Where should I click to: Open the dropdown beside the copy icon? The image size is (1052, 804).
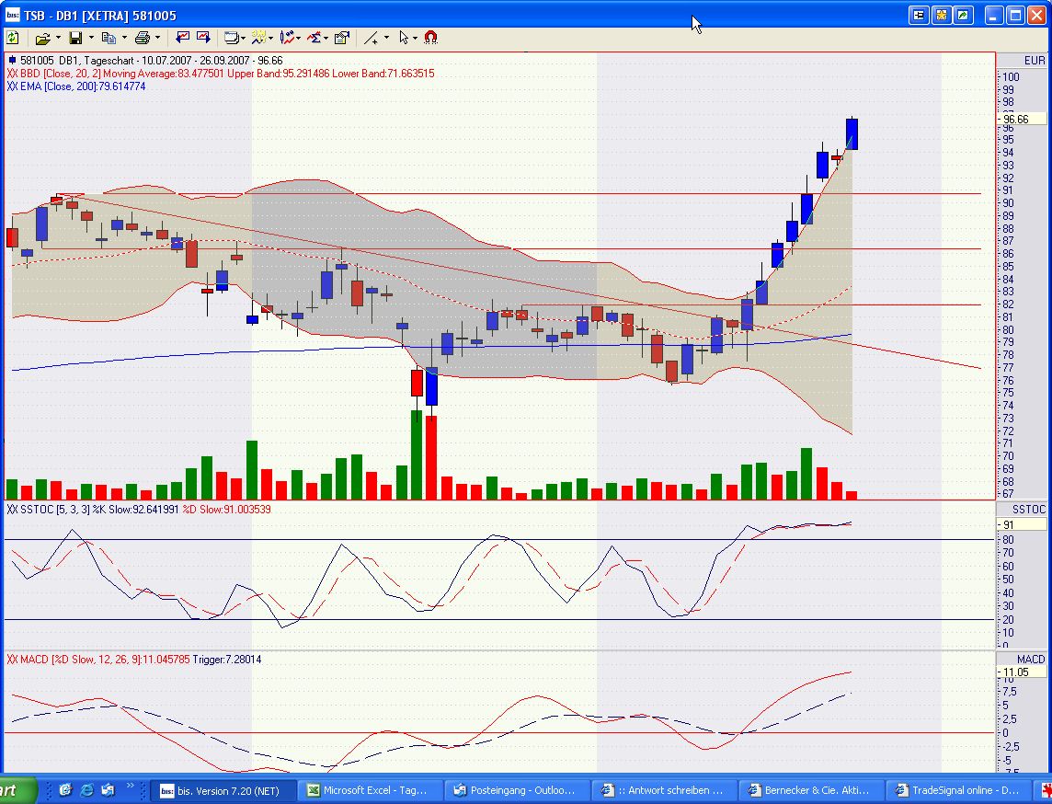[124, 38]
